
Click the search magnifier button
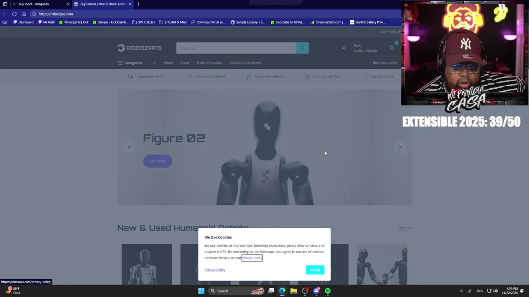click(x=302, y=48)
